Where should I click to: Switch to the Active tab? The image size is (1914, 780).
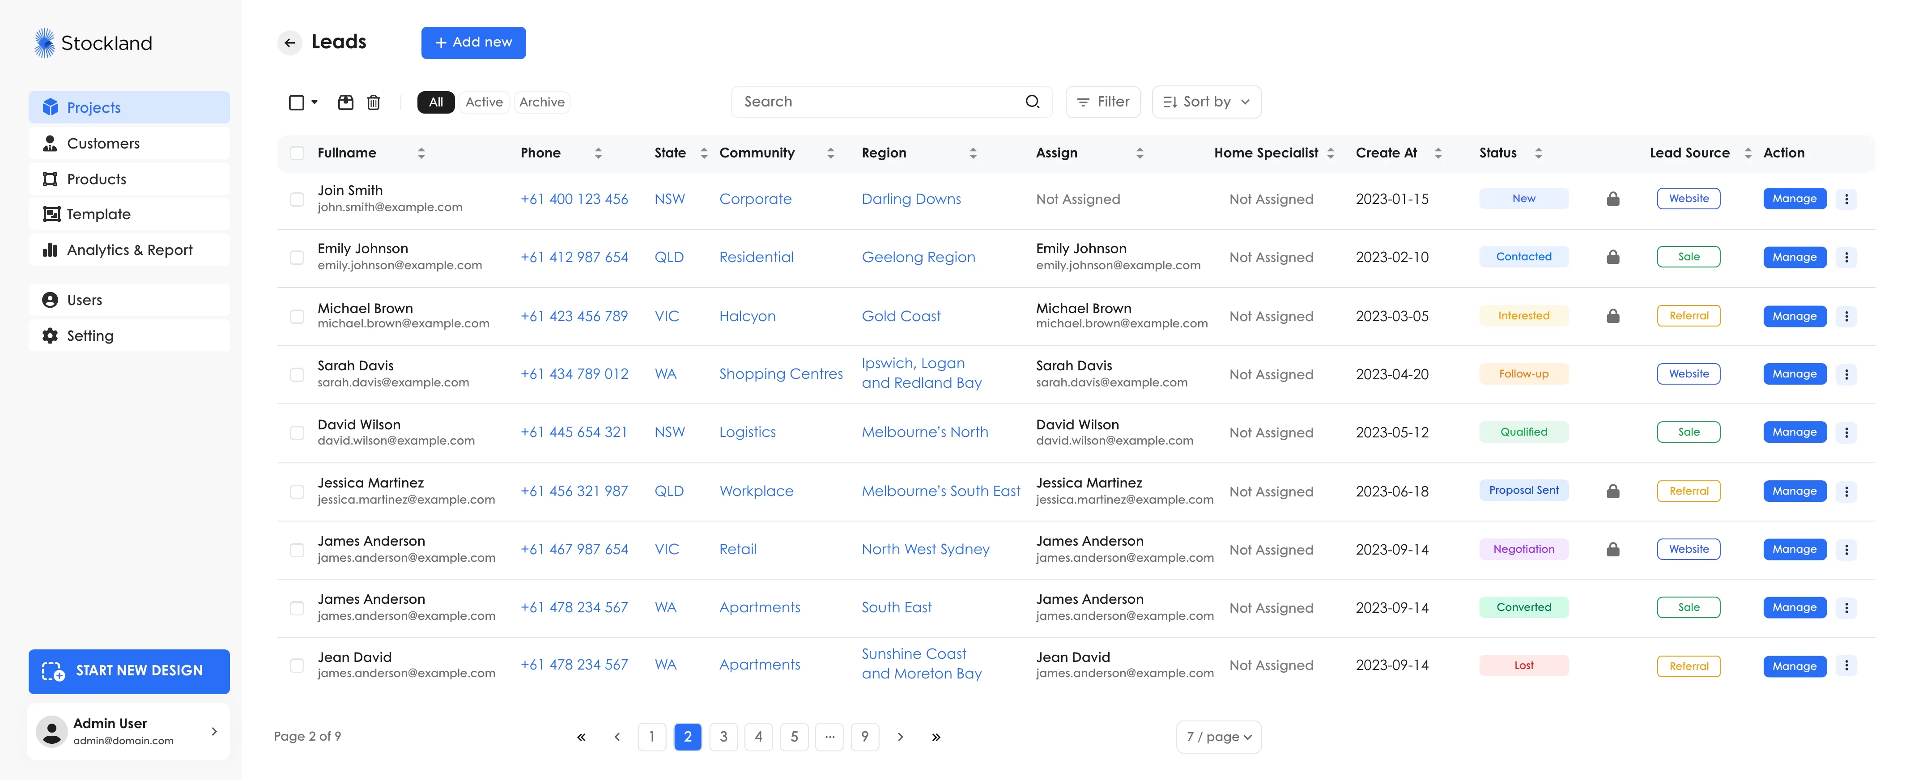click(x=484, y=102)
